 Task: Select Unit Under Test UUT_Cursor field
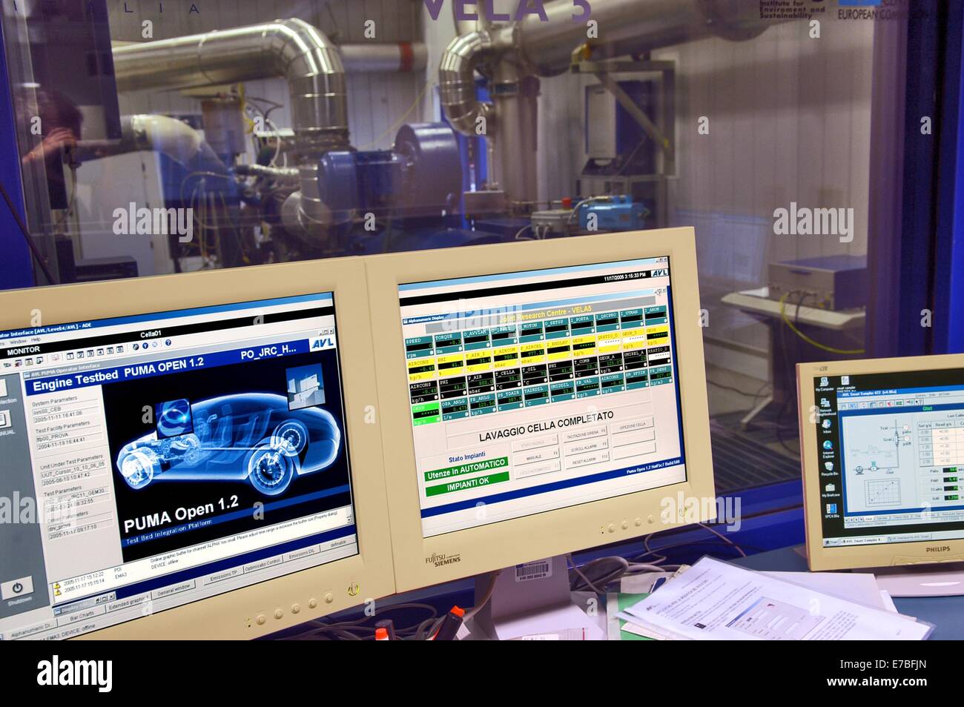point(73,469)
